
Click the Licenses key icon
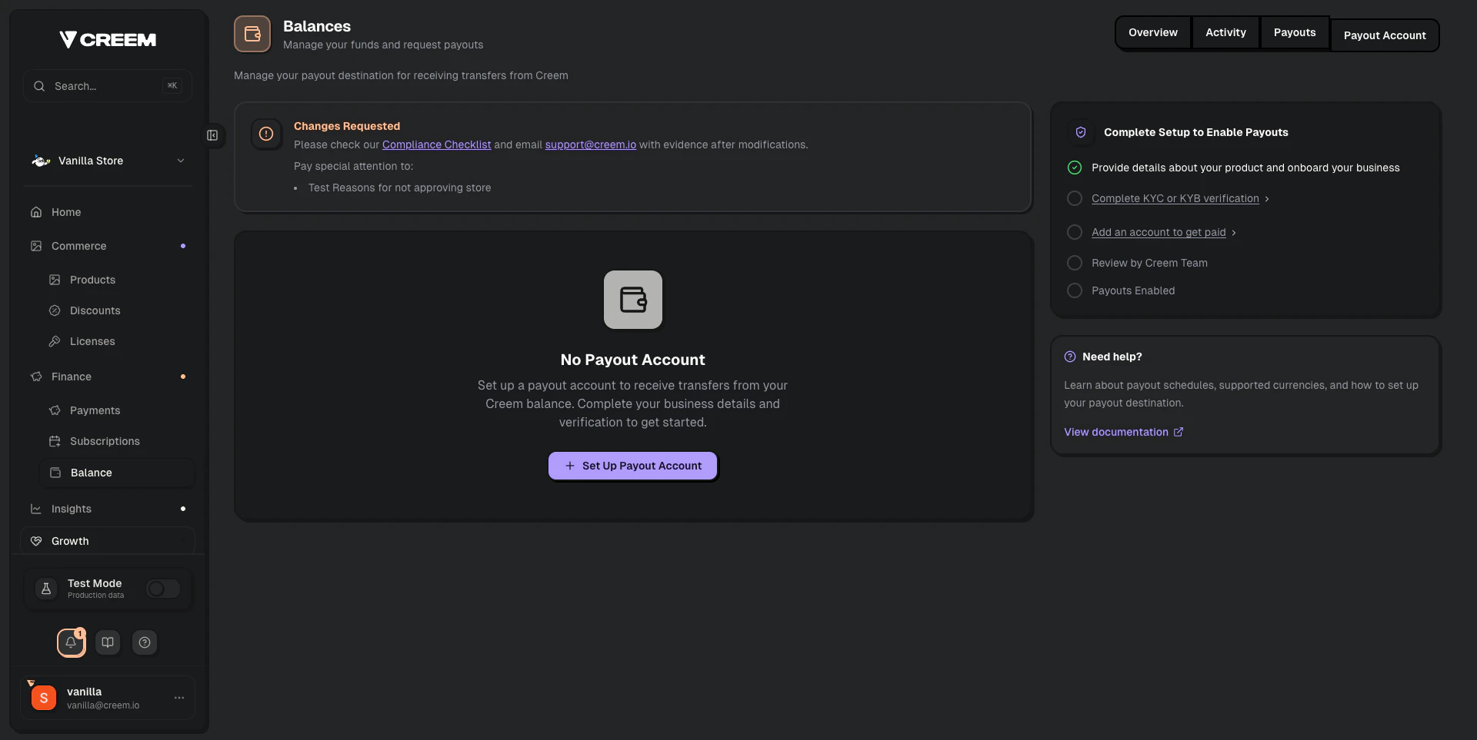[x=54, y=341]
